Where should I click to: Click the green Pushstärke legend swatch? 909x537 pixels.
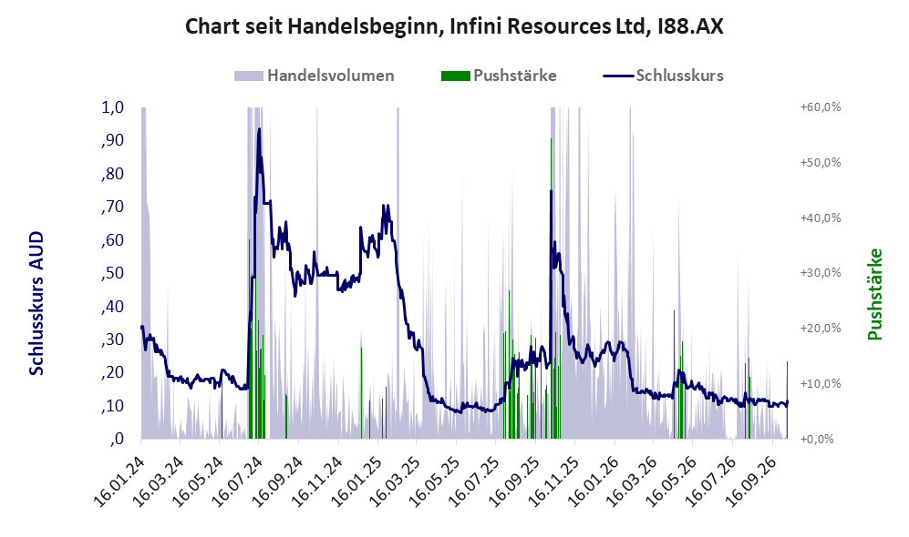pos(455,76)
